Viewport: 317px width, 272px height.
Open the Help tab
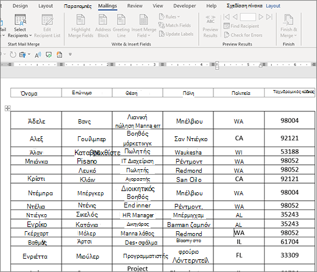point(212,6)
